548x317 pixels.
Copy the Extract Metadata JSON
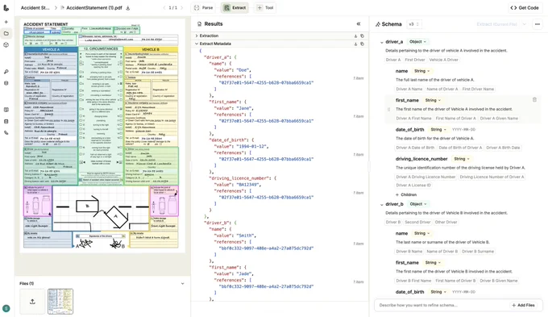click(x=362, y=44)
